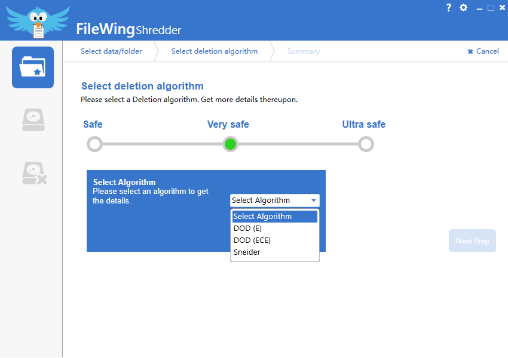Image resolution: width=508 pixels, height=358 pixels.
Task: Select the Very safe green radio
Action: tap(230, 144)
